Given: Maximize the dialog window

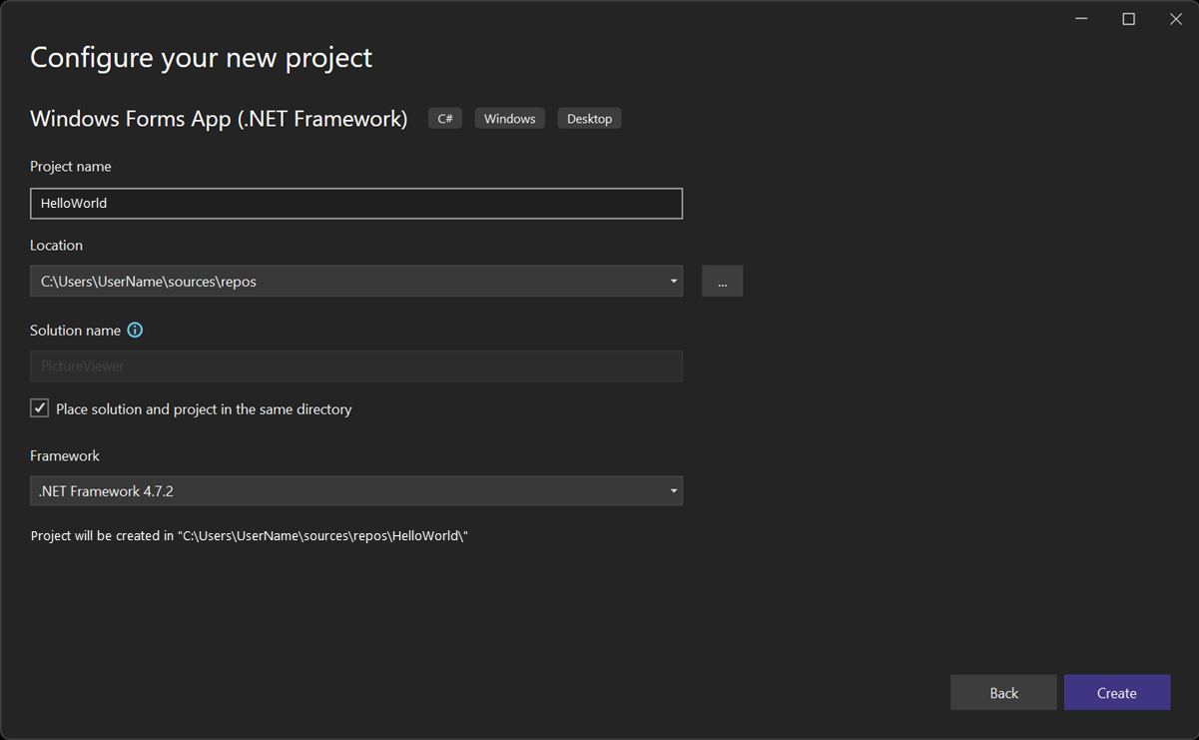Looking at the screenshot, I should coord(1128,18).
